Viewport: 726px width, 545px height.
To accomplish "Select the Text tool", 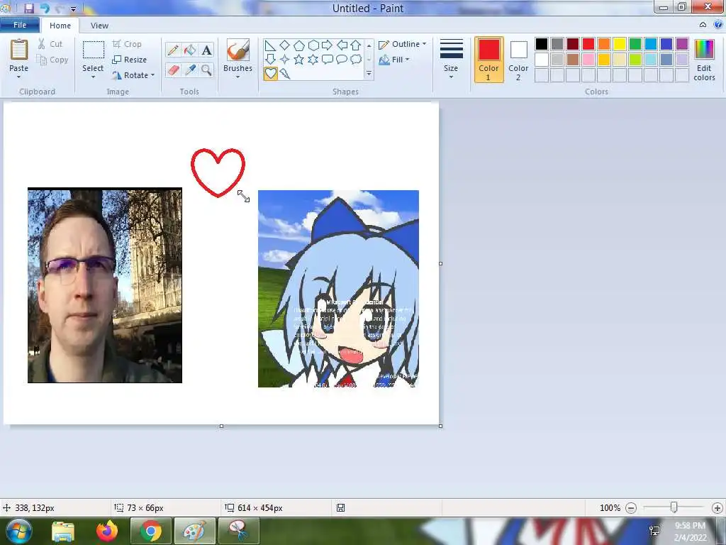I will pos(206,50).
